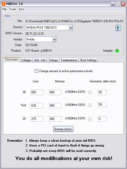The image size is (127, 169).
Task: Click the blue question mark help icon
Action: coord(118,28)
